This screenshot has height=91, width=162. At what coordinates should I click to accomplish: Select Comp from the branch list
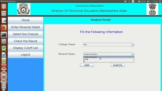(109, 59)
